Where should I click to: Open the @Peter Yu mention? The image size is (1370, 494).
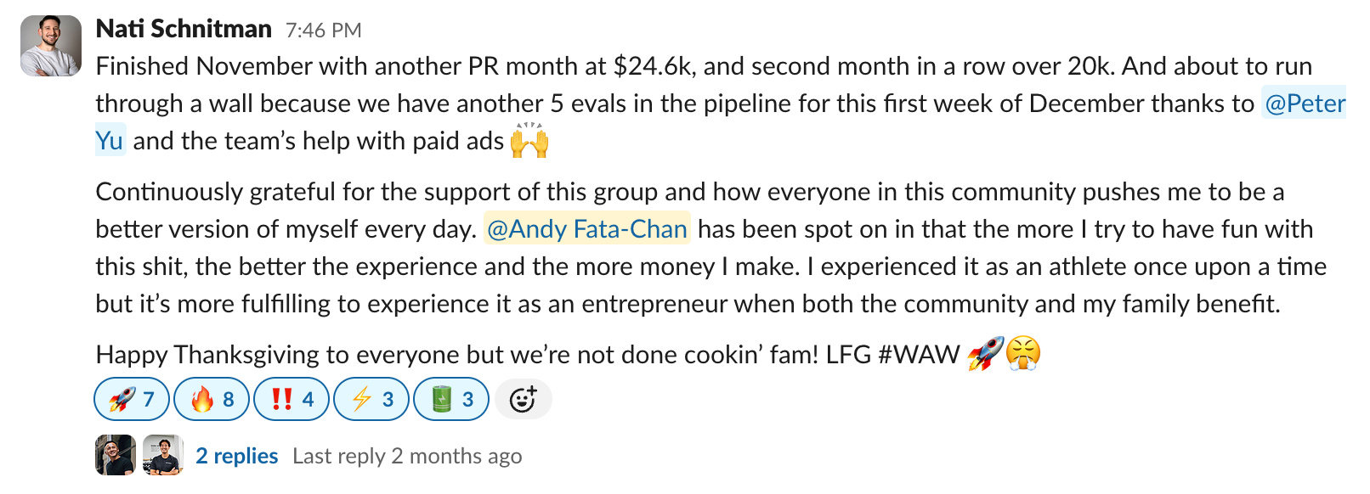point(1305,104)
